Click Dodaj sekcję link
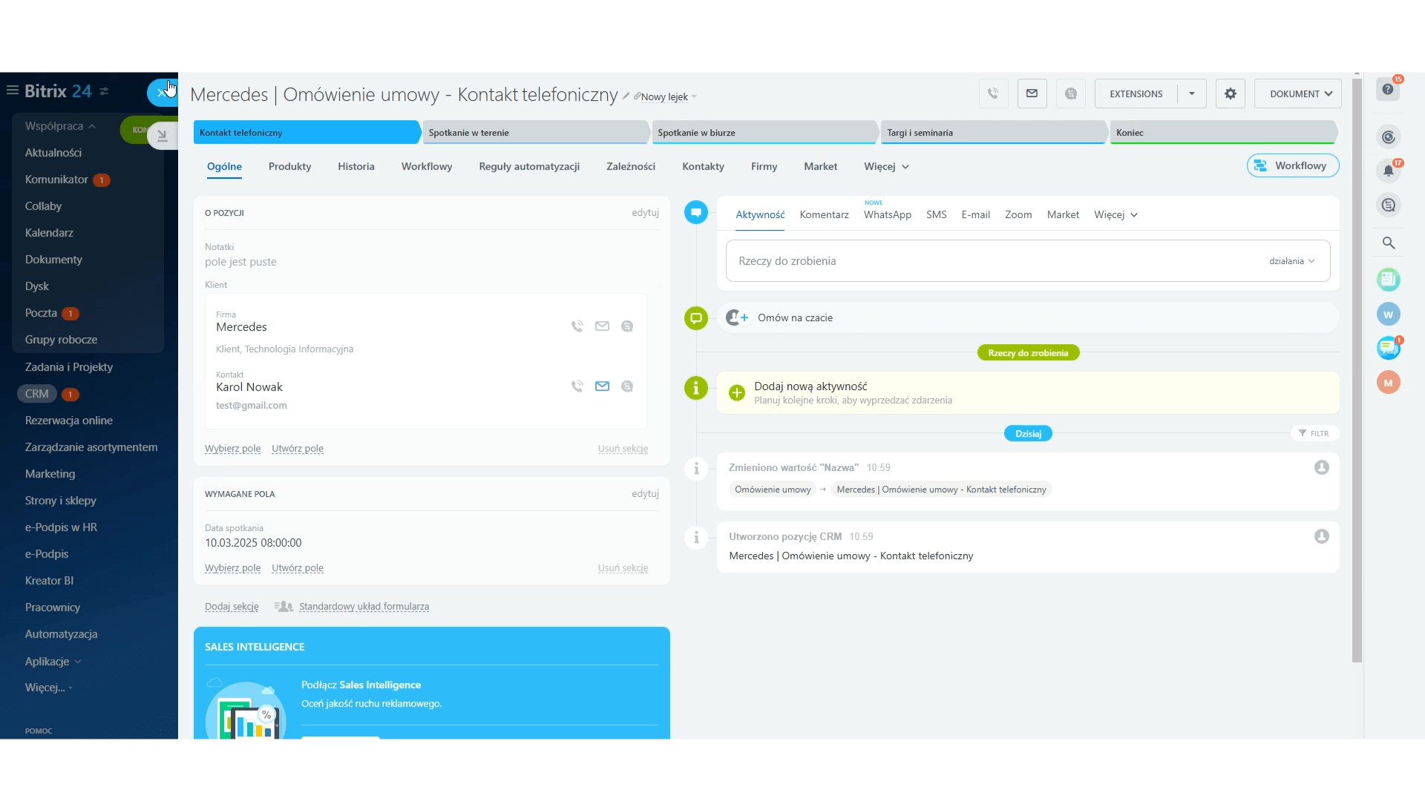Screen dimensions: 1425x801 (232, 607)
